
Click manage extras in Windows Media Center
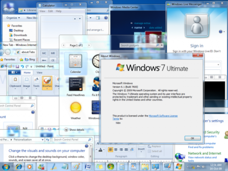pos(142,23)
